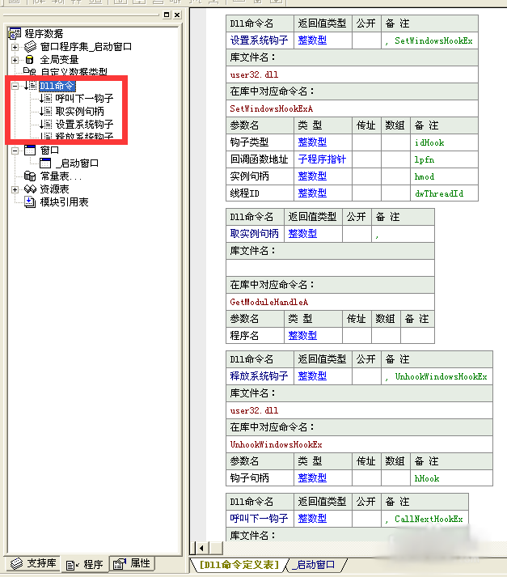507x577 pixels.
Task: Click the 呼叫下一钩子 DLL command icon
Action: click(x=45, y=99)
